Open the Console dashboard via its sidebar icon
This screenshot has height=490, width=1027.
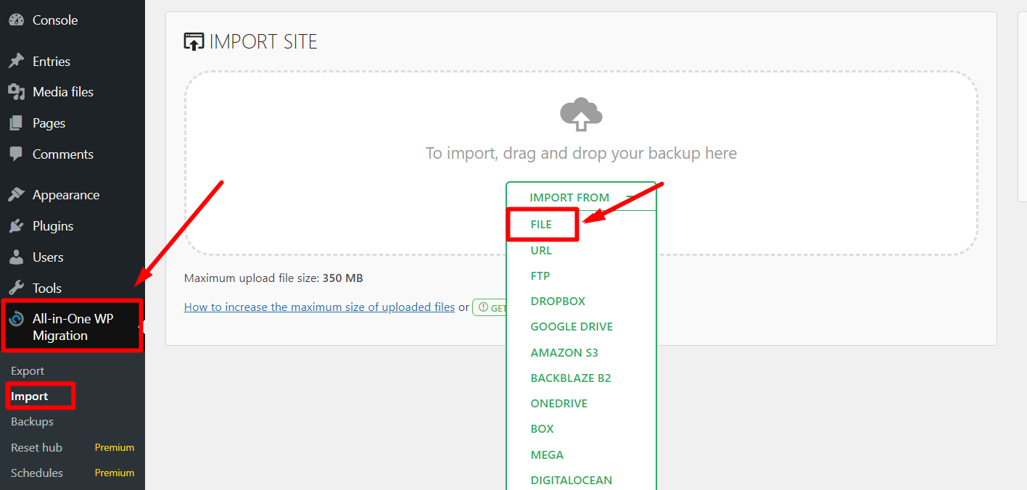[x=16, y=20]
